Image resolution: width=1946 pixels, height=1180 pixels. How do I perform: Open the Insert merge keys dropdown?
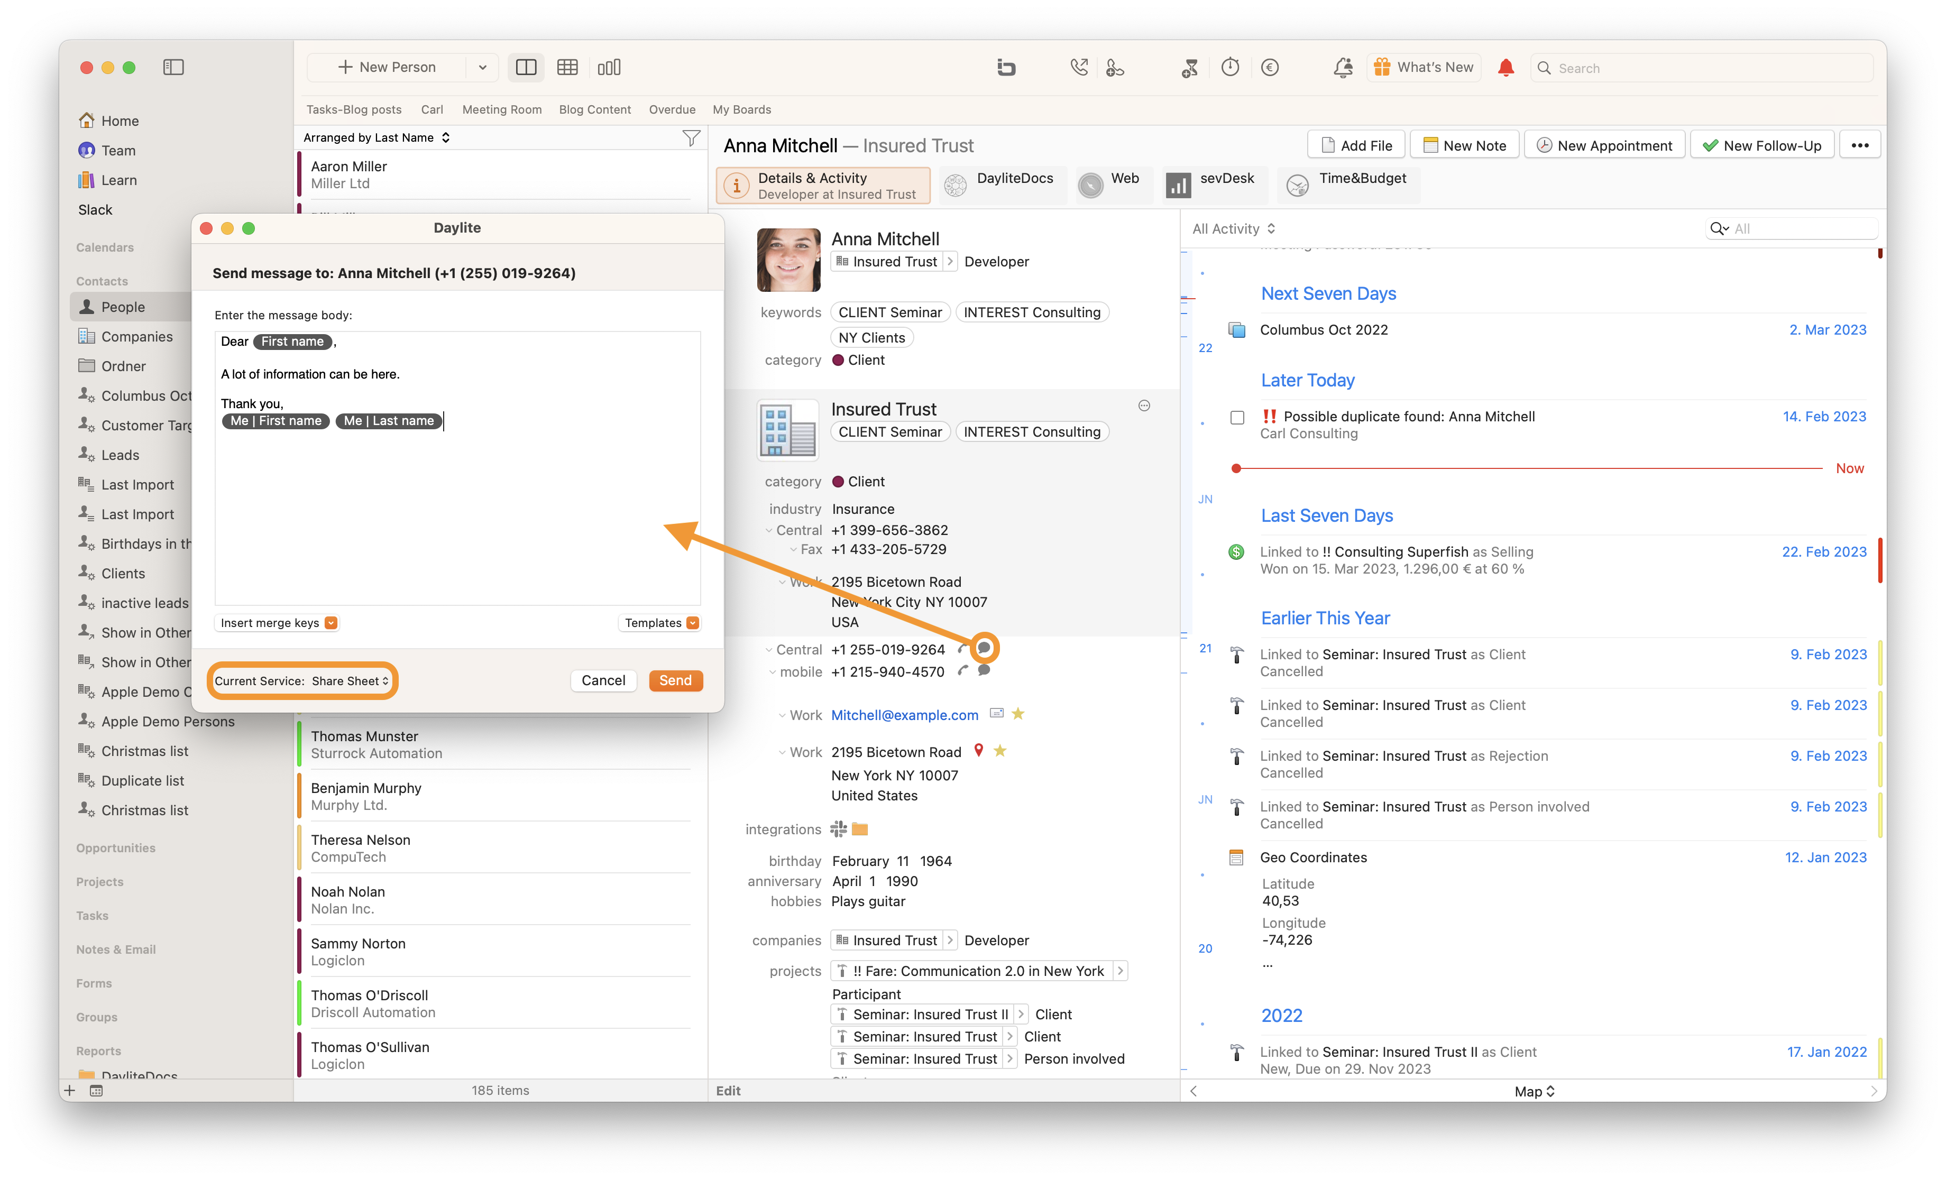(278, 622)
